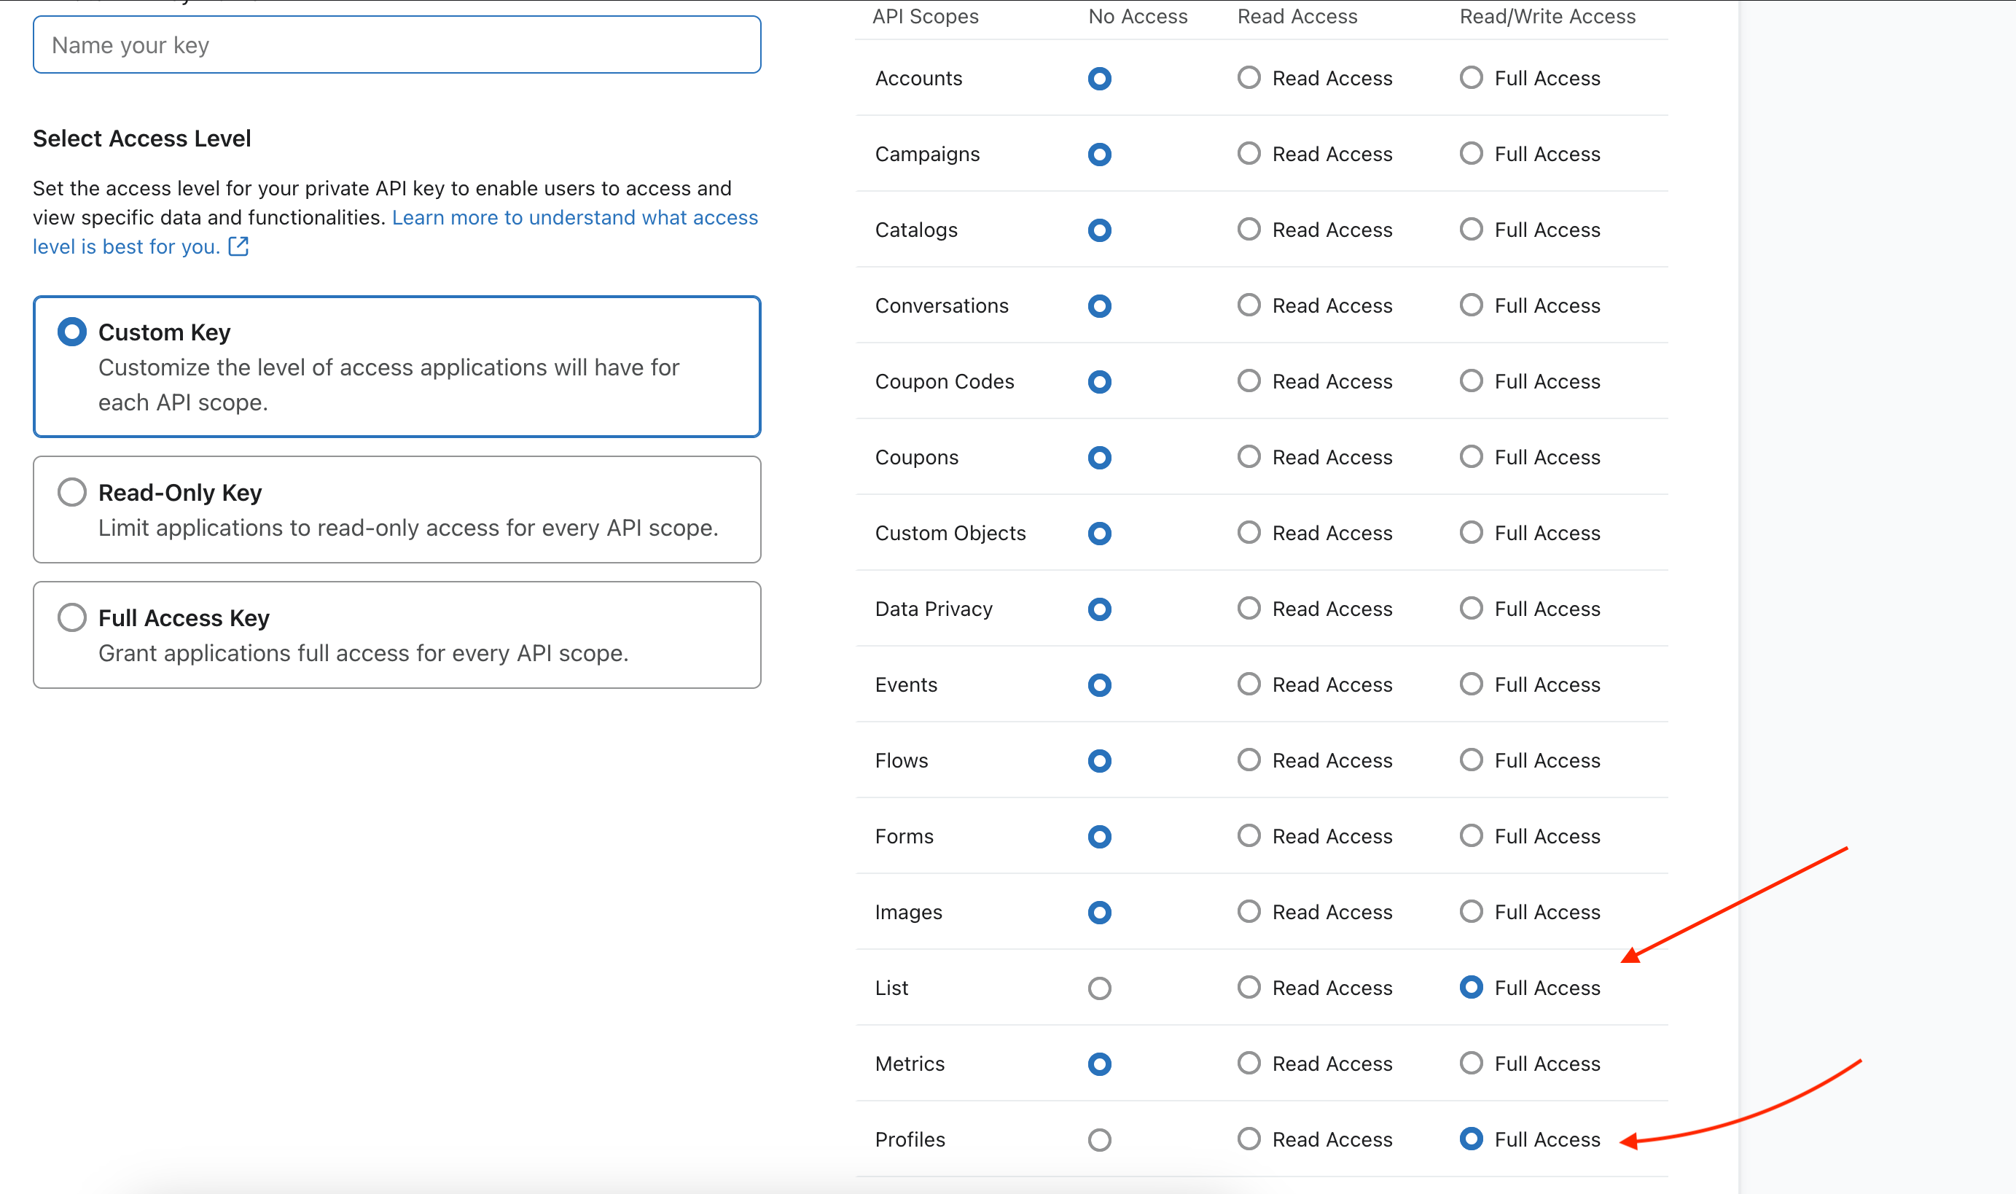This screenshot has width=2016, height=1194.
Task: Select the Read-Only Key option
Action: coord(71,491)
